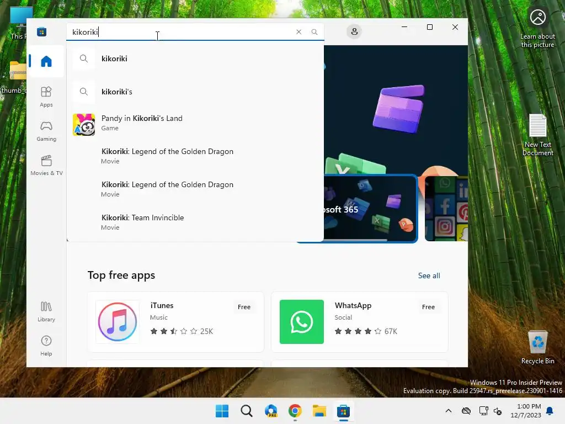This screenshot has height=424, width=565.
Task: Open second Legend of the Golden Dragon movie
Action: pos(195,189)
